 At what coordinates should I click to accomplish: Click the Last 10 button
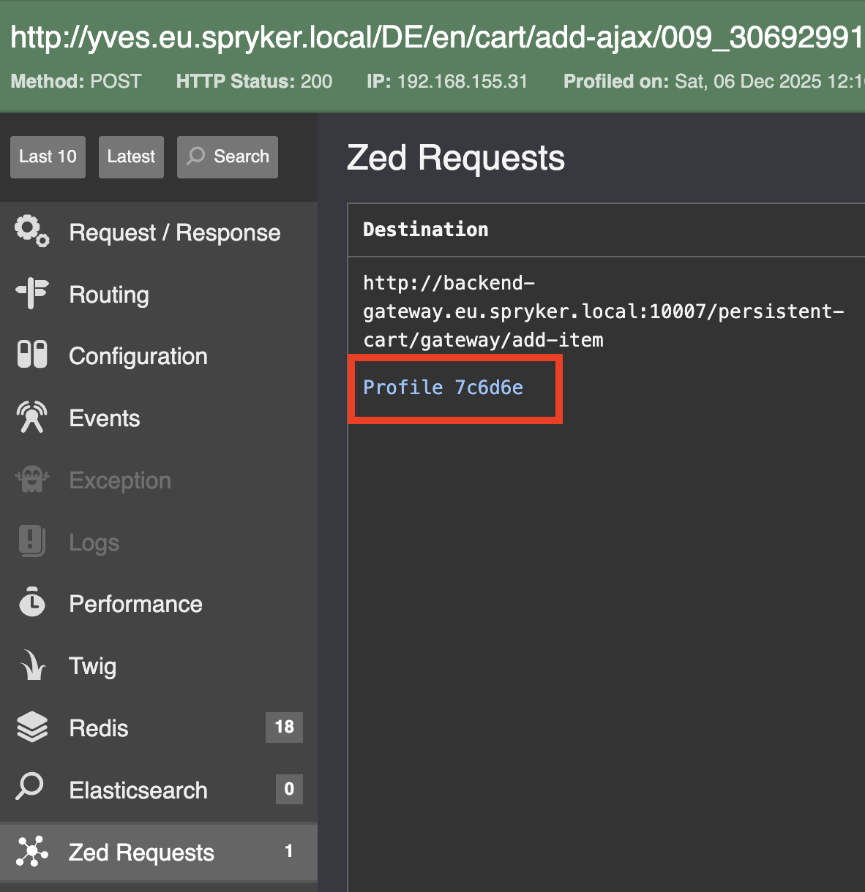point(48,156)
